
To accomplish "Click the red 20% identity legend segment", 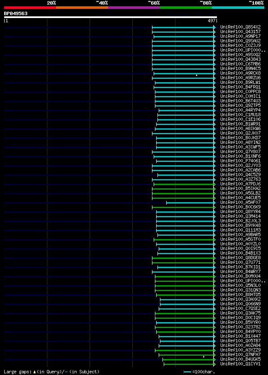I will point(30,8).
